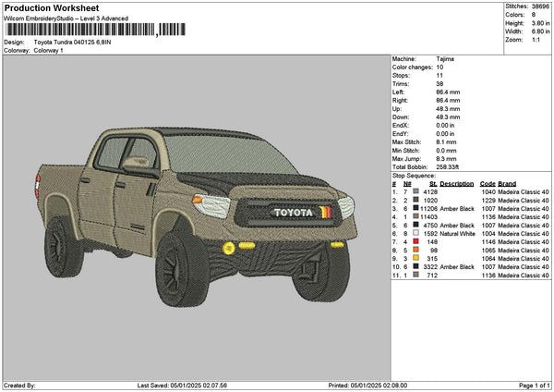The height and width of the screenshot is (392, 554).
Task: Click the "N#" column header
Action: 407,184
